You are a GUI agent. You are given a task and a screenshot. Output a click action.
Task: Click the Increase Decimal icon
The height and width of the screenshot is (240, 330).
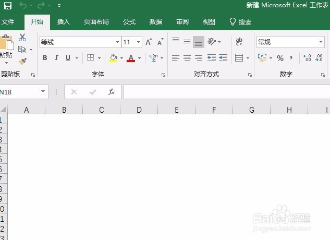[307, 58]
